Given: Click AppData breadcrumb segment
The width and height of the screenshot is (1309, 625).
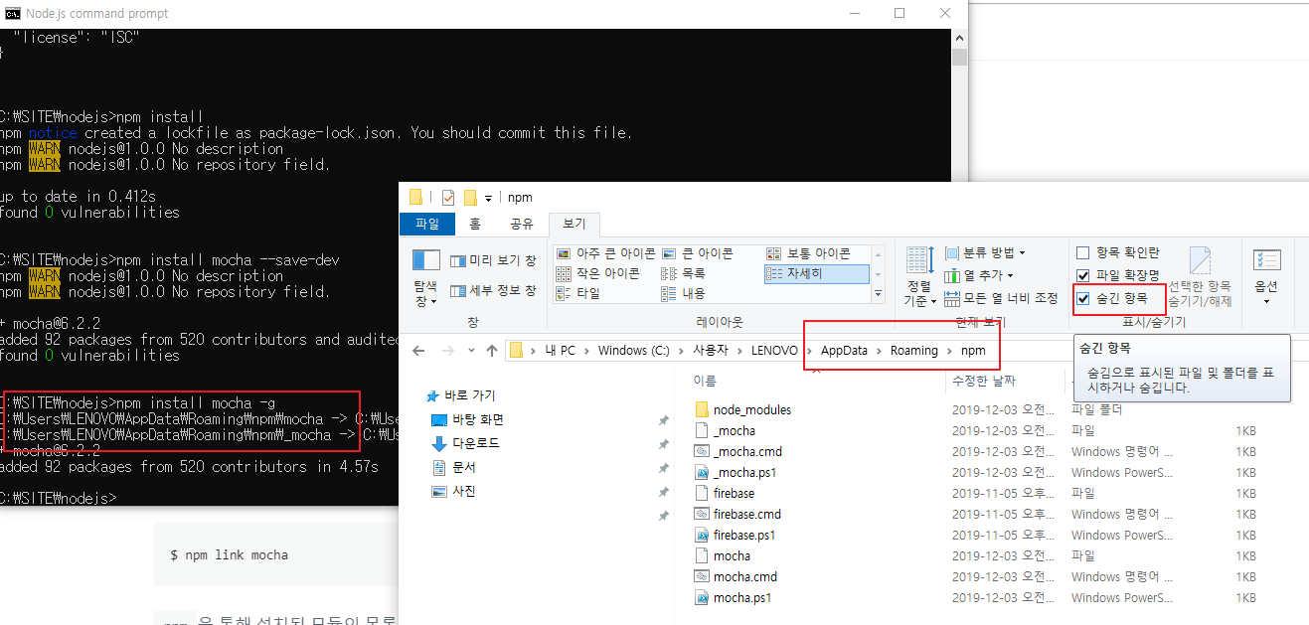Looking at the screenshot, I should 844,351.
